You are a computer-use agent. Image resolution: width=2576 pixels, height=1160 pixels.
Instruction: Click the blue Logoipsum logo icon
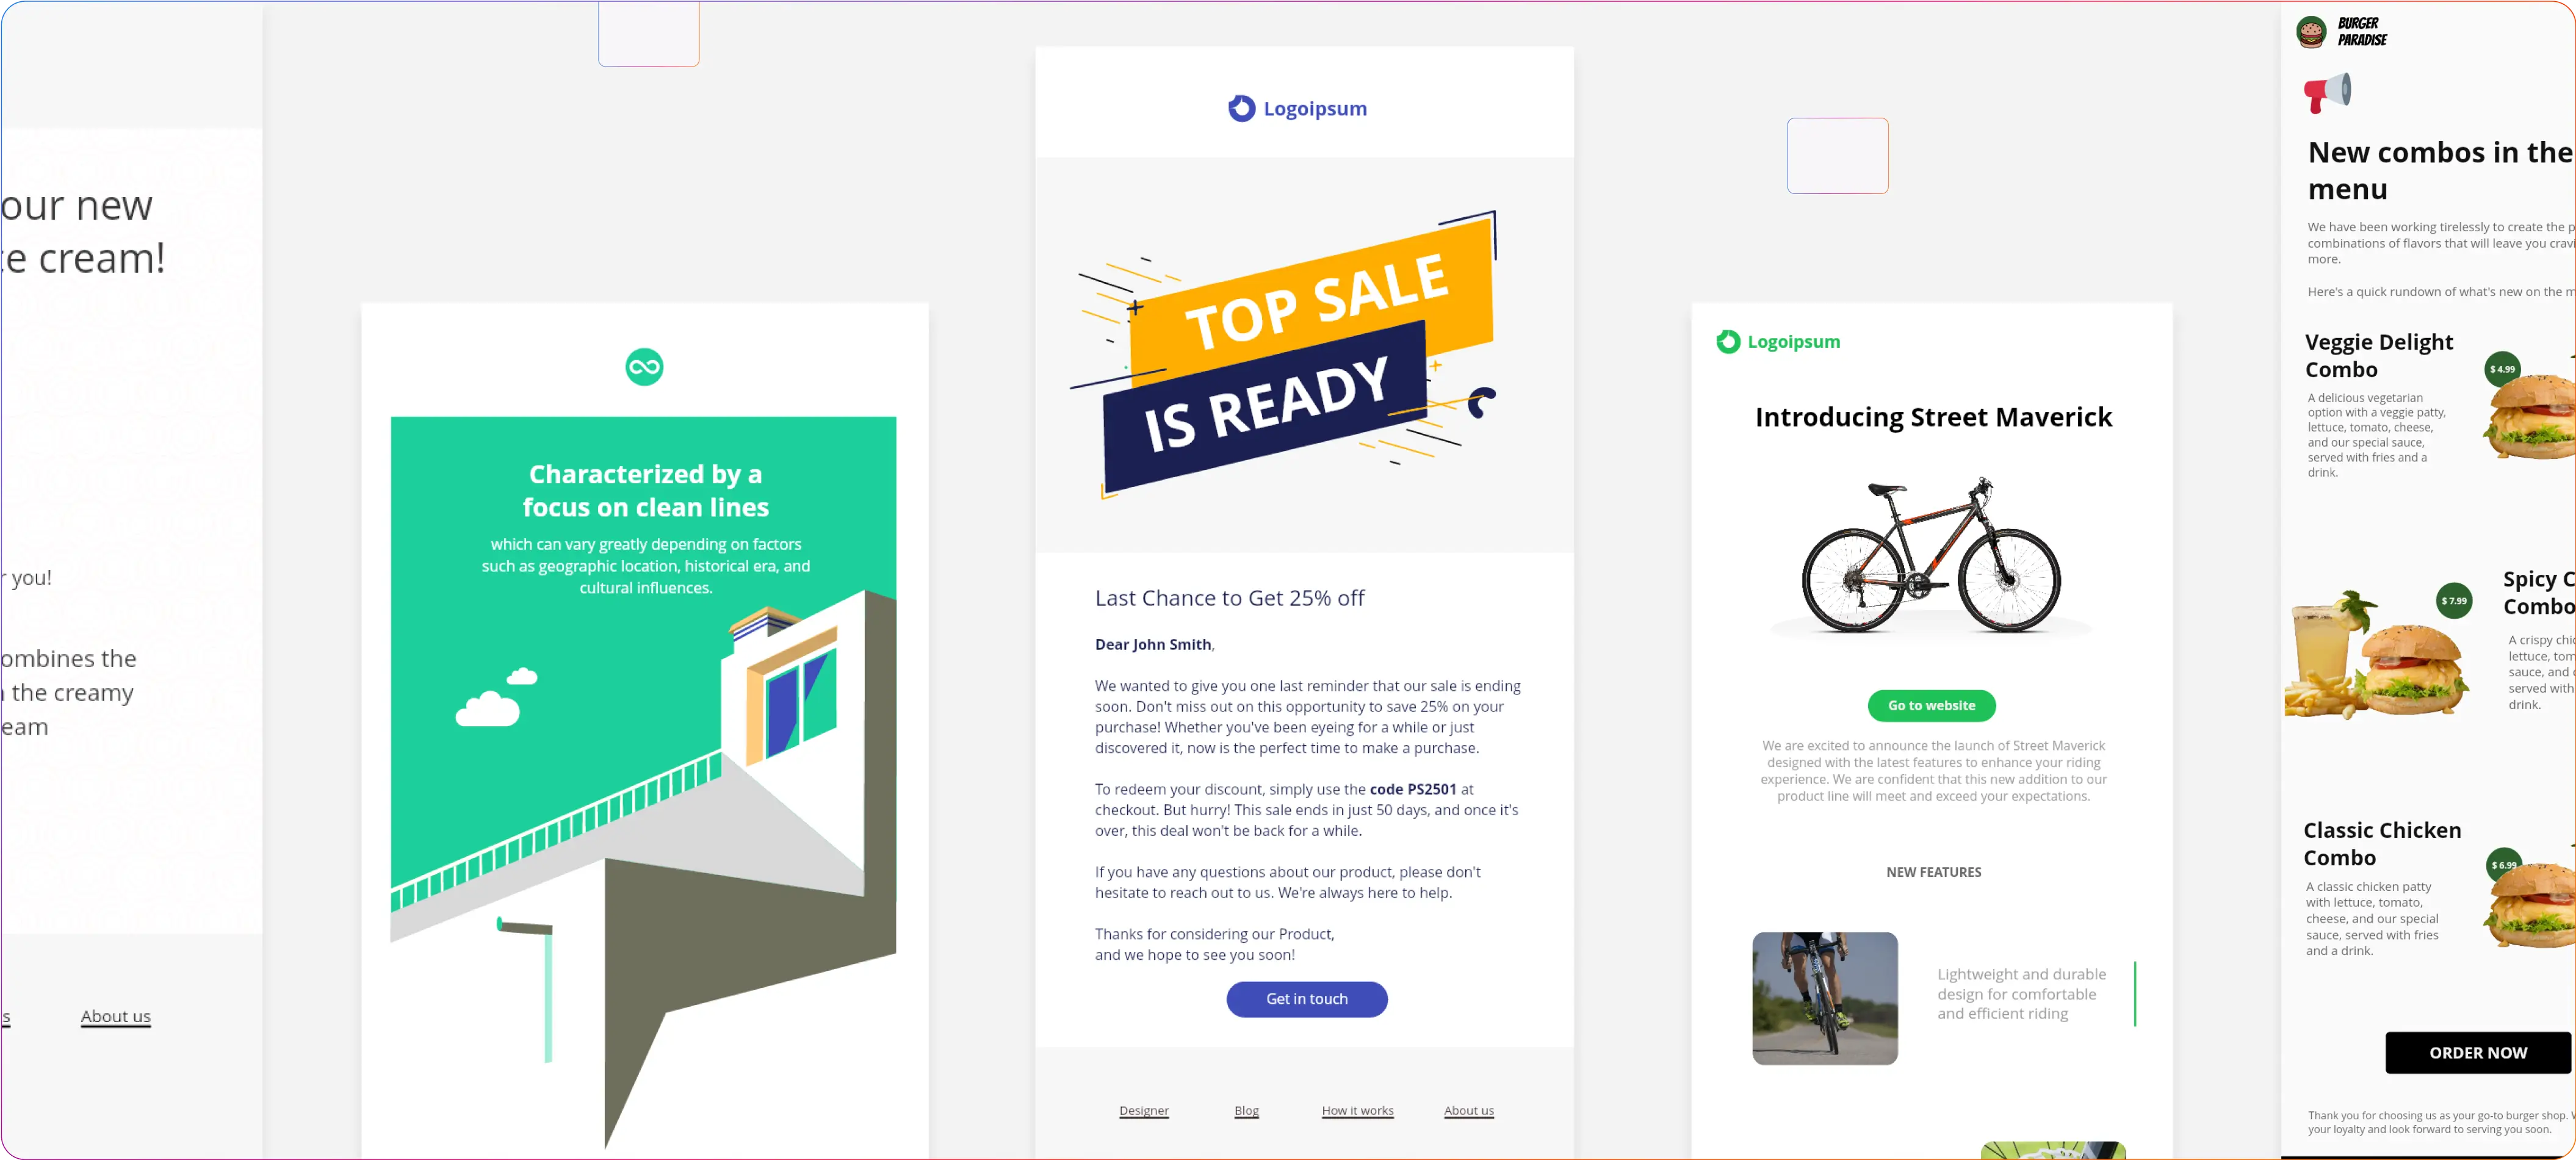pyautogui.click(x=1241, y=108)
